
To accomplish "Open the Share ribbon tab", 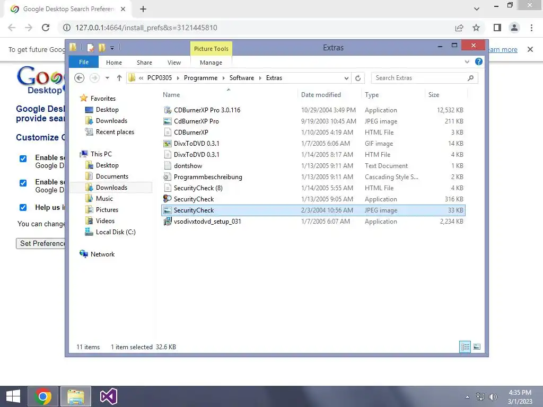I will 144,63.
